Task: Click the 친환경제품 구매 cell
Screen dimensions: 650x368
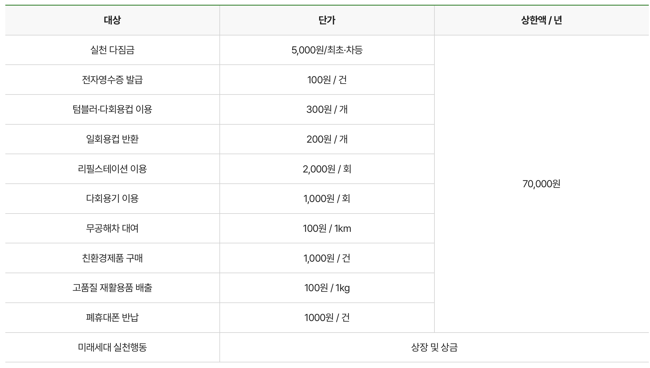Action: point(112,258)
